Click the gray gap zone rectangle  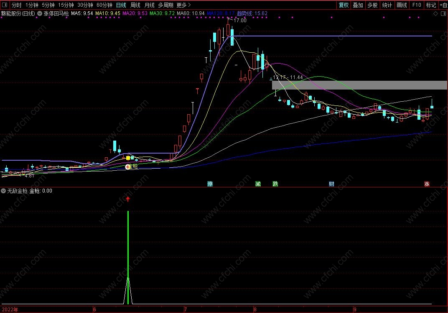click(359, 85)
